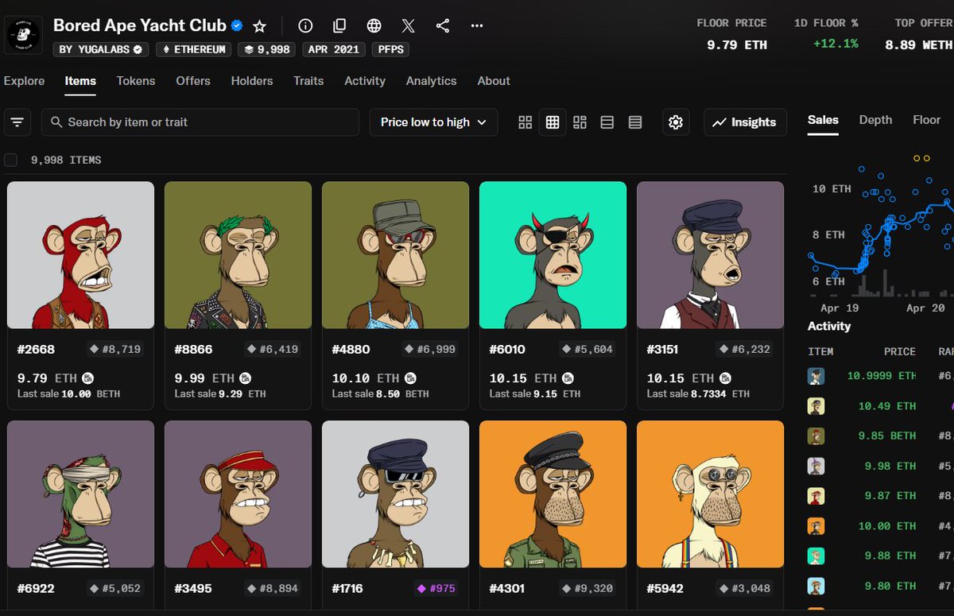Click marketplace icon next to 9.79 ETH
Image resolution: width=954 pixels, height=616 pixels.
(89, 378)
